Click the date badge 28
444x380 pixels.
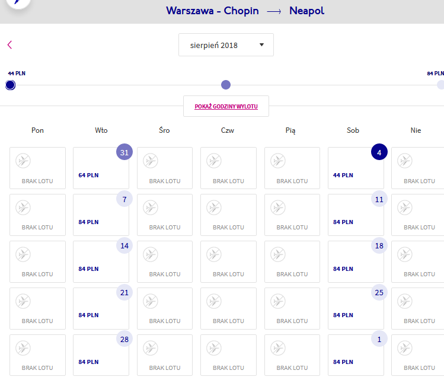pos(124,339)
